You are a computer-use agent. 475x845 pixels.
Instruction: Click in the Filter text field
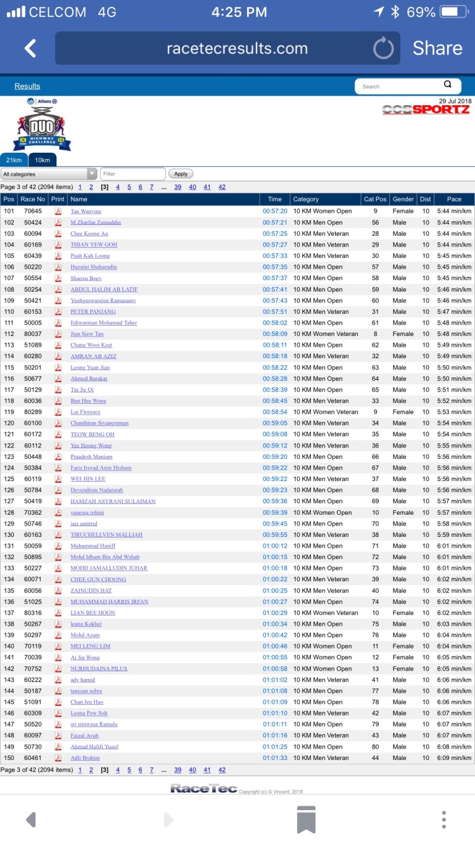(x=132, y=174)
